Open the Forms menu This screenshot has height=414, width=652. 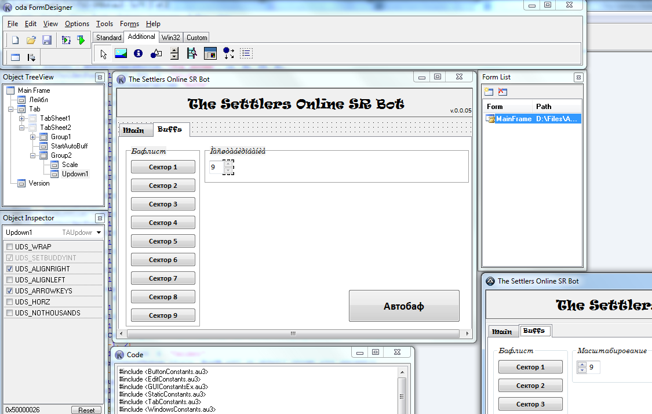click(129, 24)
